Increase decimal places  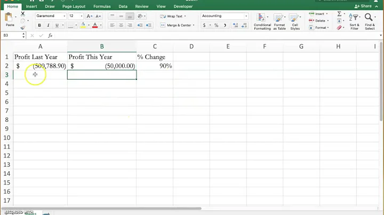(x=235, y=25)
